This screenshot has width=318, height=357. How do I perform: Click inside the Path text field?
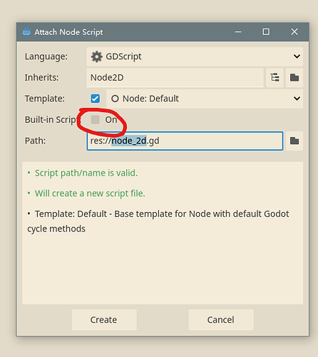185,141
